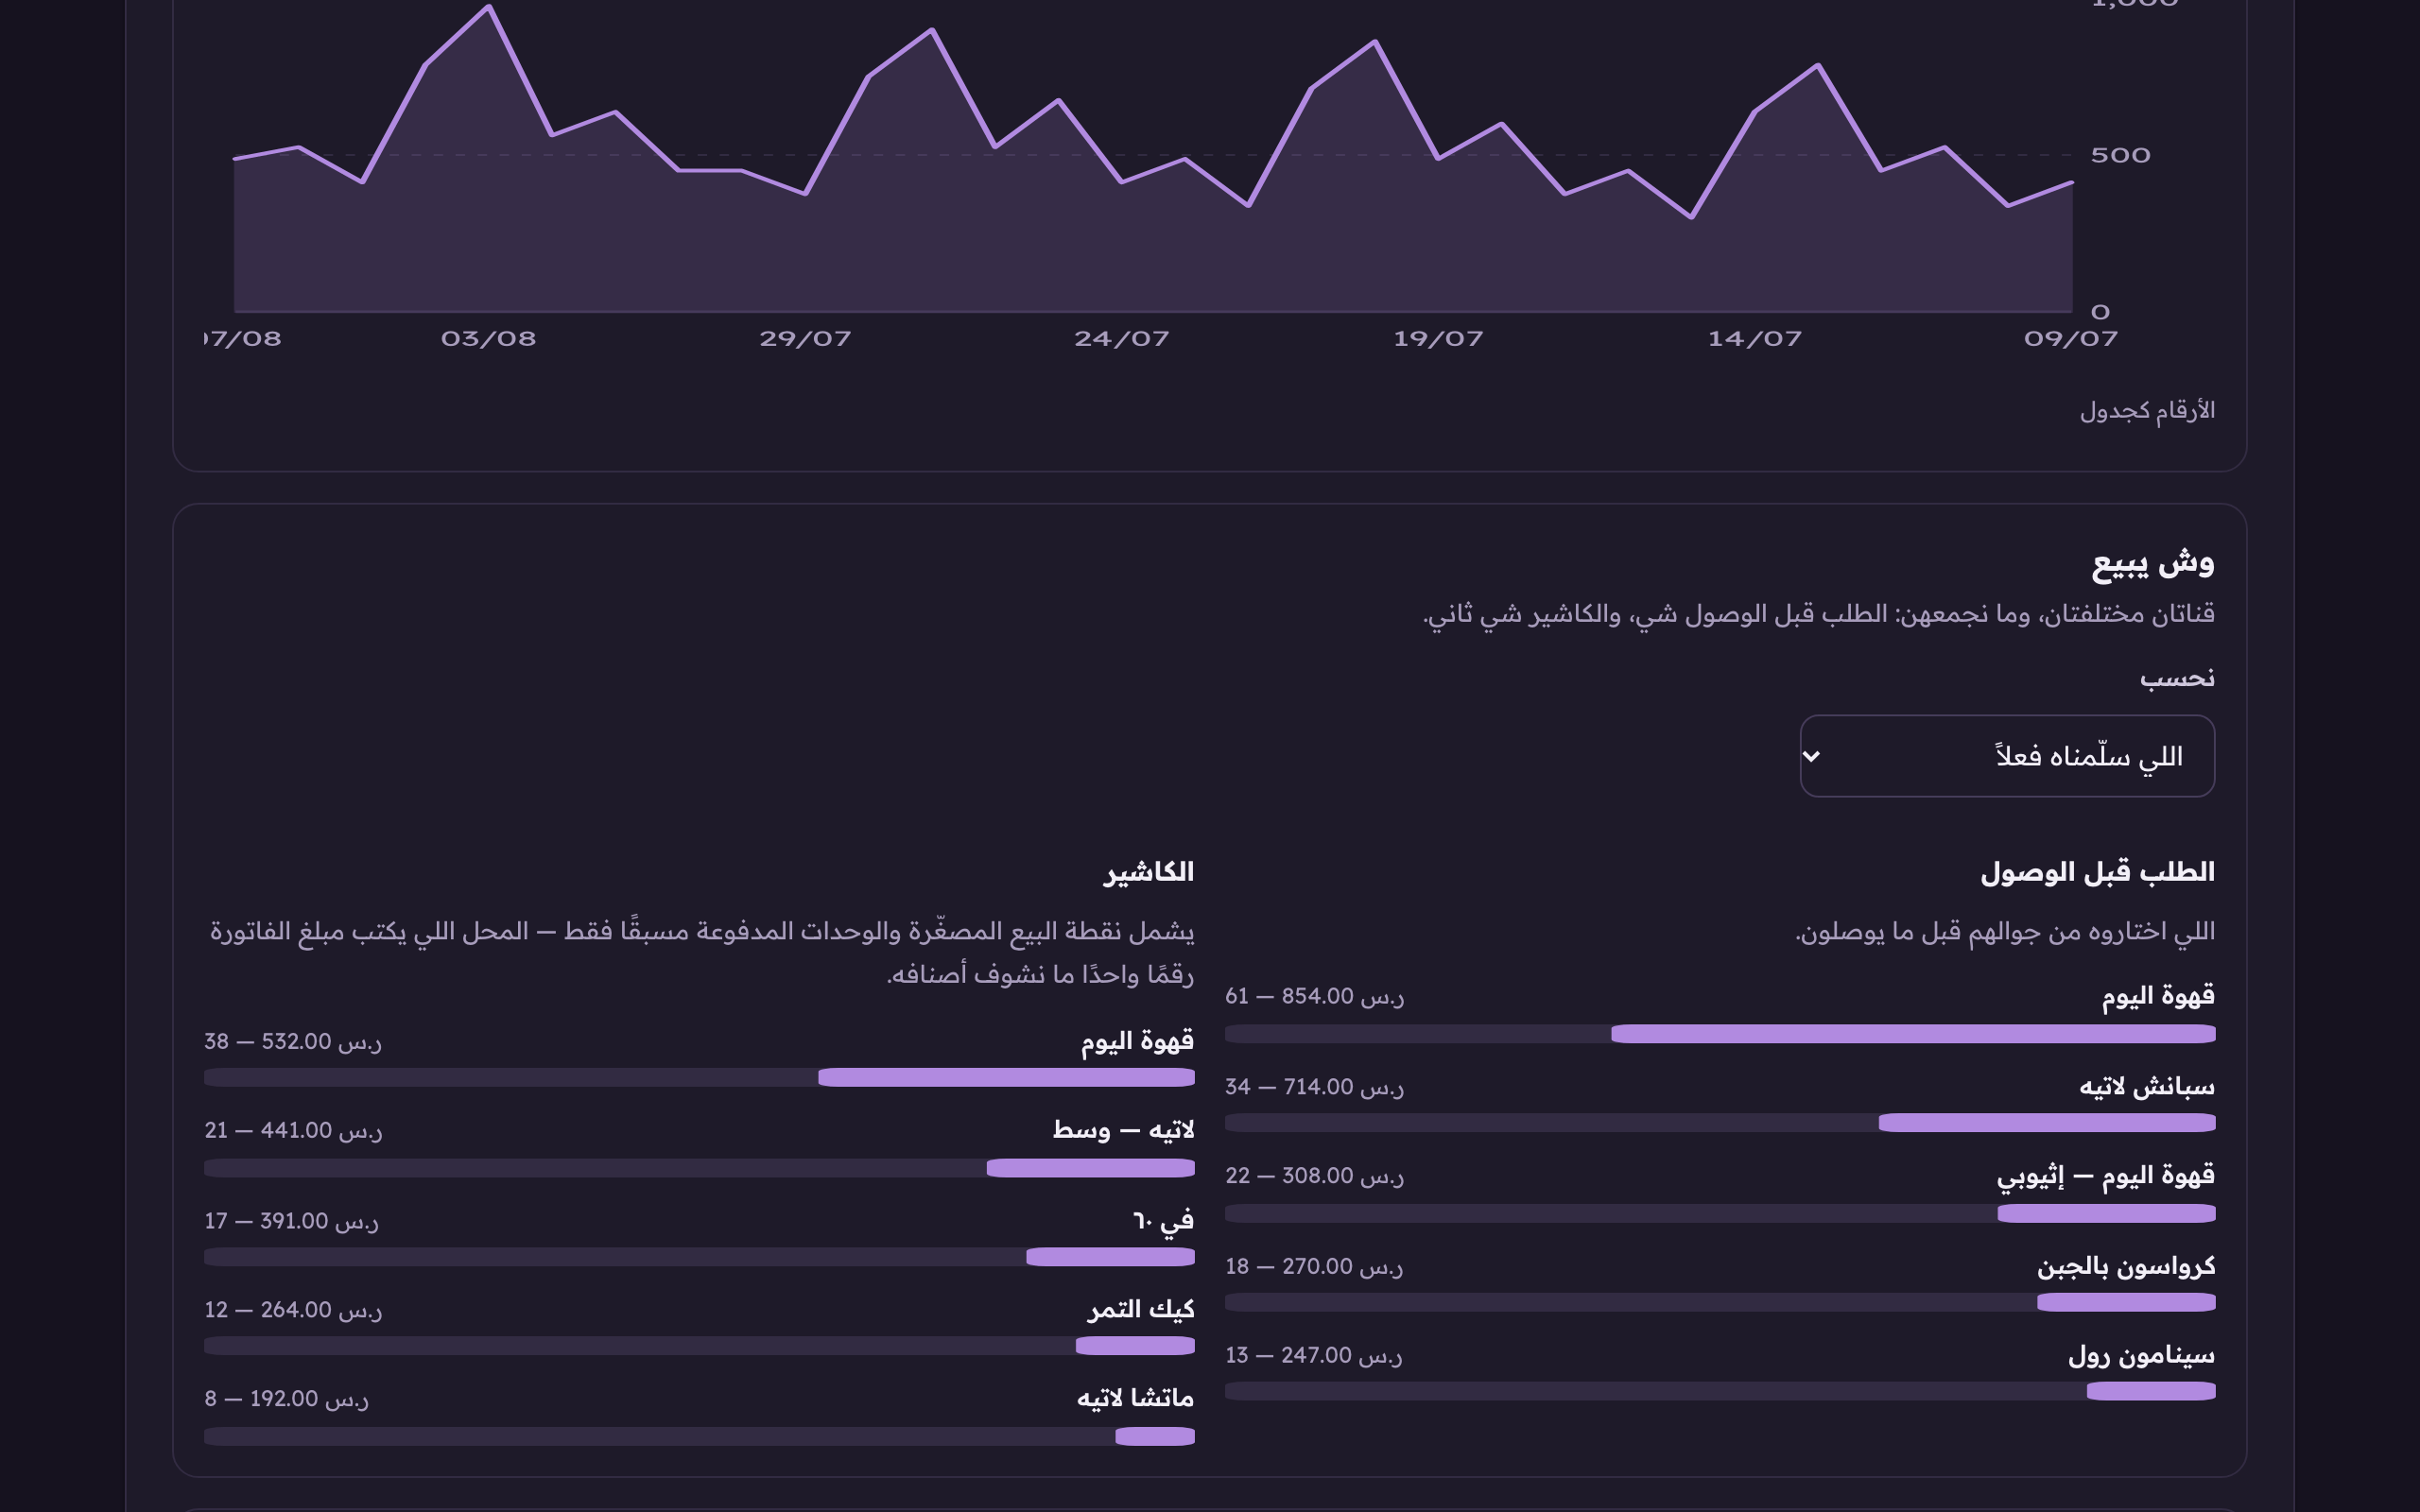Click the '22 — 308.00 ر.س' value
Screen dimensions: 2420x1512
click(x=1315, y=1176)
